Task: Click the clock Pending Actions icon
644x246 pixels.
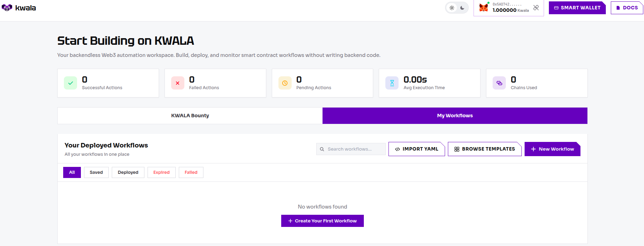Action: pos(285,83)
